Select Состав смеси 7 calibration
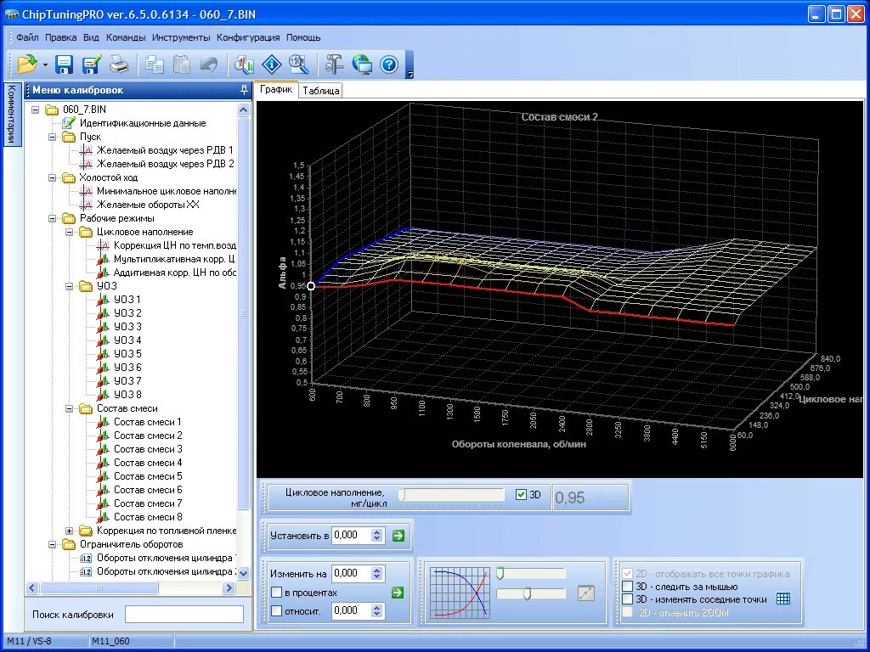870x652 pixels. 148,503
